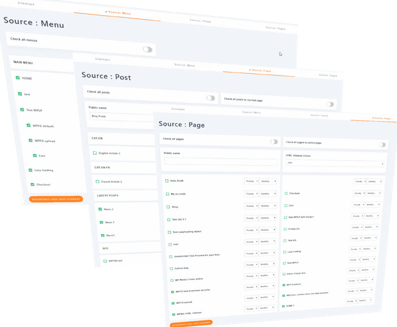This screenshot has width=397, height=327.
Task: Uncheck the WPFD default menu item checkbox
Action: 28,126
